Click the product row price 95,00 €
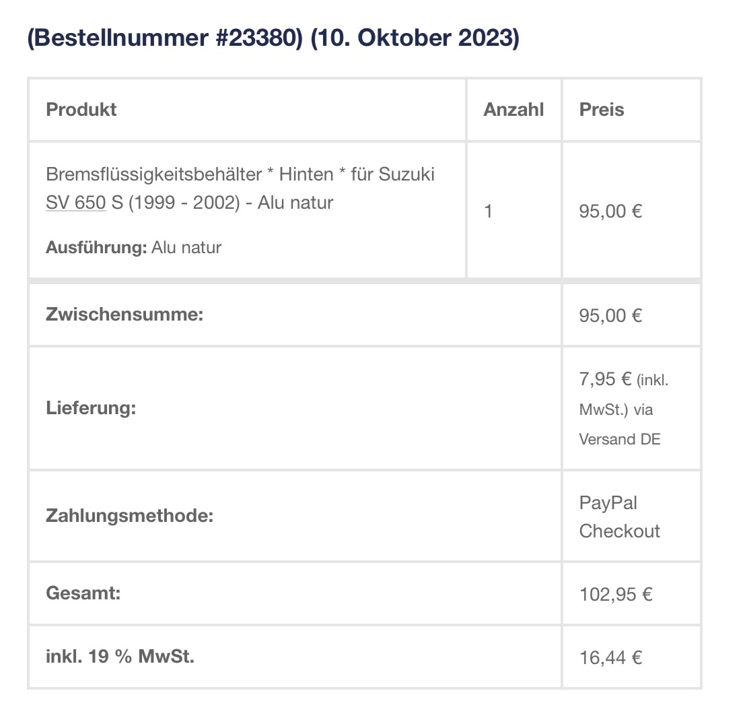 pos(610,211)
